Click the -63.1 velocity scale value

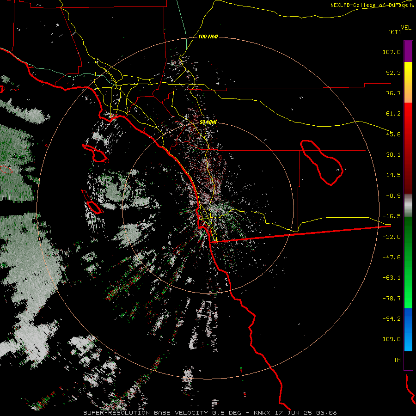coord(392,278)
